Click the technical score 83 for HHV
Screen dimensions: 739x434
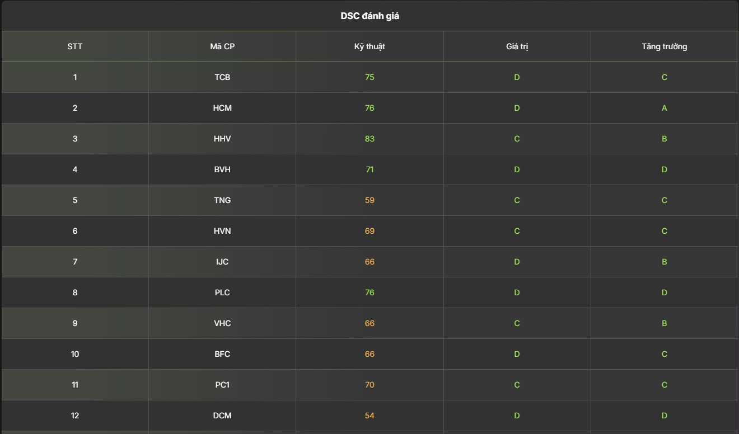369,139
